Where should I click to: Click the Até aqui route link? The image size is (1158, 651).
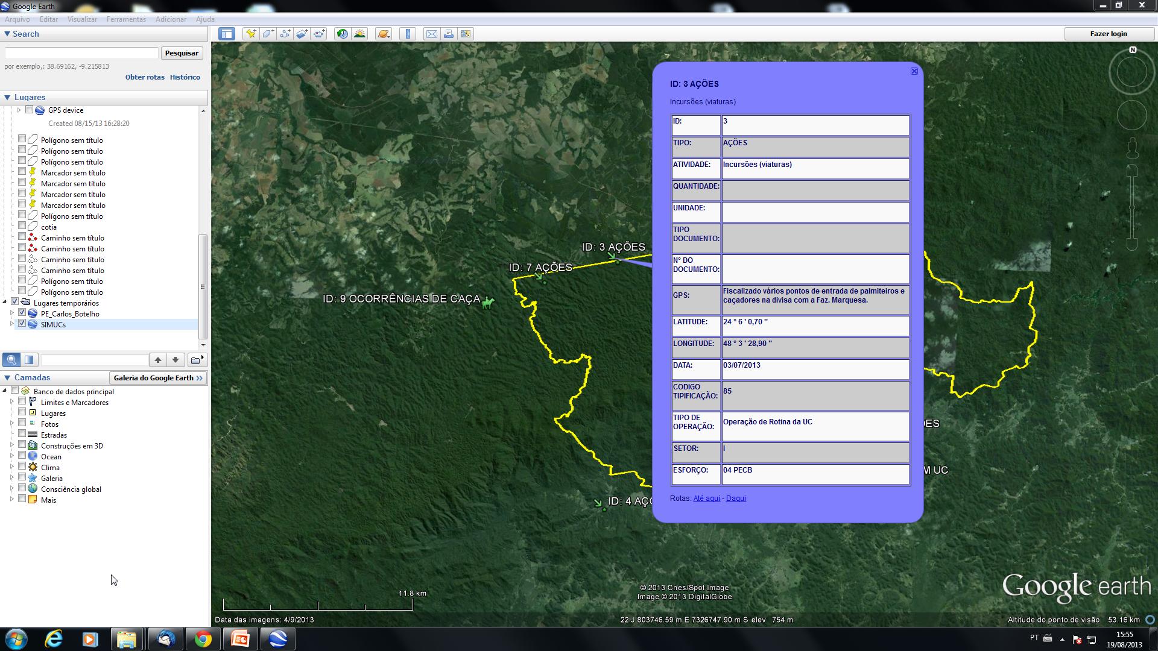point(706,498)
